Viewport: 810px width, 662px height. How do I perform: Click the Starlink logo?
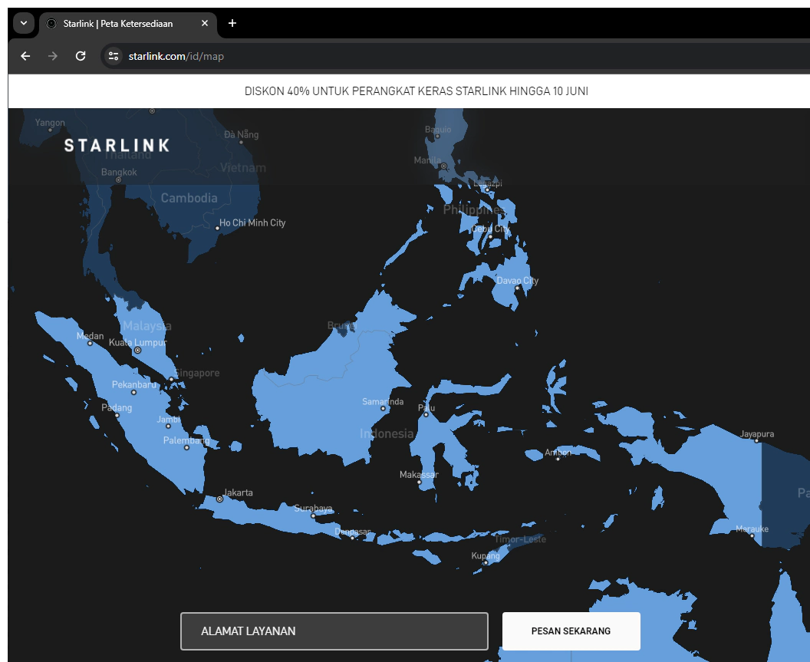coord(117,146)
